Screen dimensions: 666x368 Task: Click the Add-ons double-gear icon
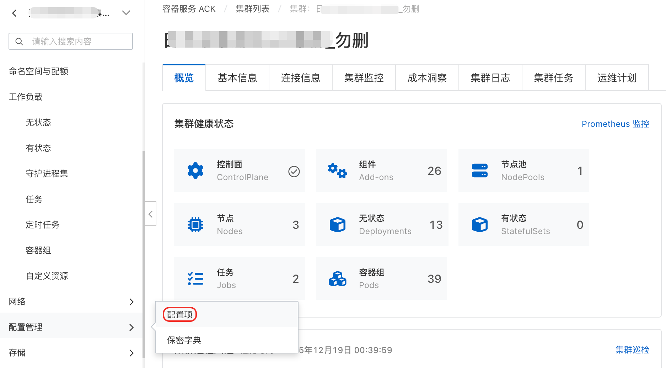(x=338, y=171)
